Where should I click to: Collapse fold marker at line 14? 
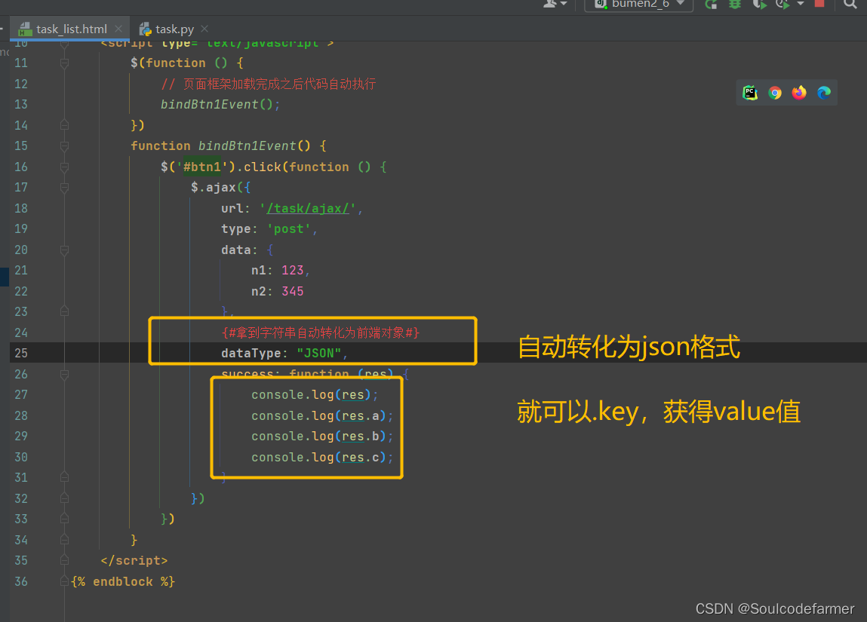point(65,125)
